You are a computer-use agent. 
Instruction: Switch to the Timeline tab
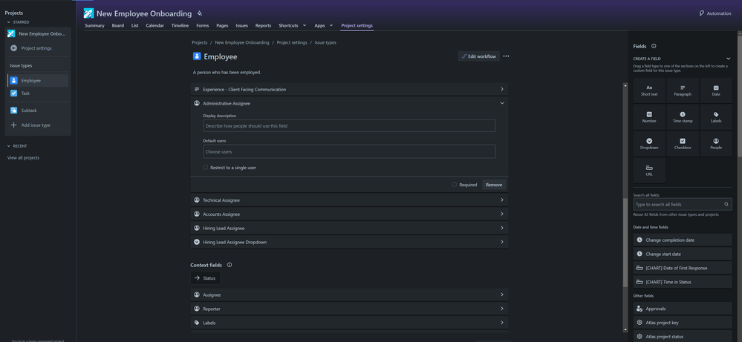pos(180,25)
